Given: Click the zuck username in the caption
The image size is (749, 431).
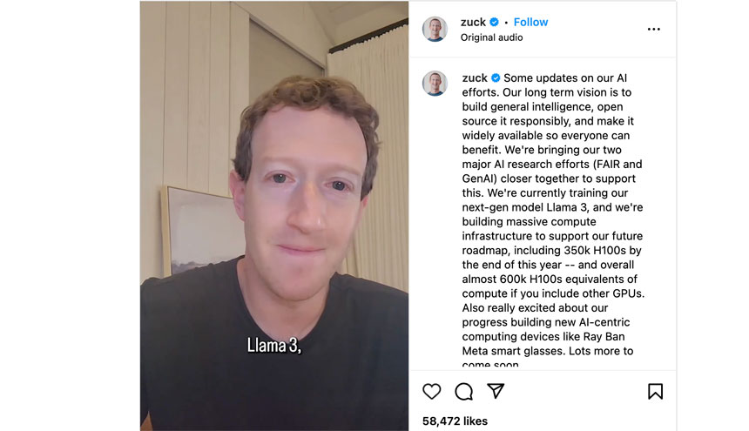Looking at the screenshot, I should (x=475, y=77).
